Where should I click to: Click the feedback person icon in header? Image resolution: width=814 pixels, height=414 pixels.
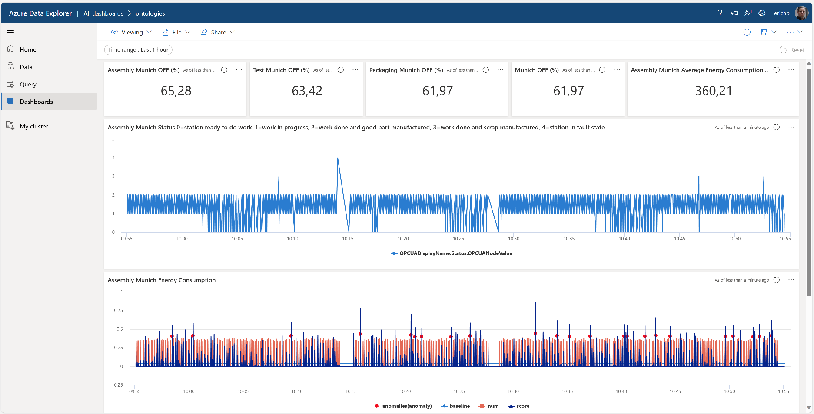pyautogui.click(x=748, y=13)
